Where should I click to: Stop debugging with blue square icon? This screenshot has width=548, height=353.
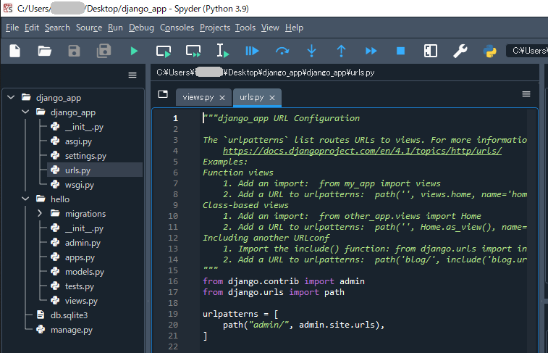[400, 51]
